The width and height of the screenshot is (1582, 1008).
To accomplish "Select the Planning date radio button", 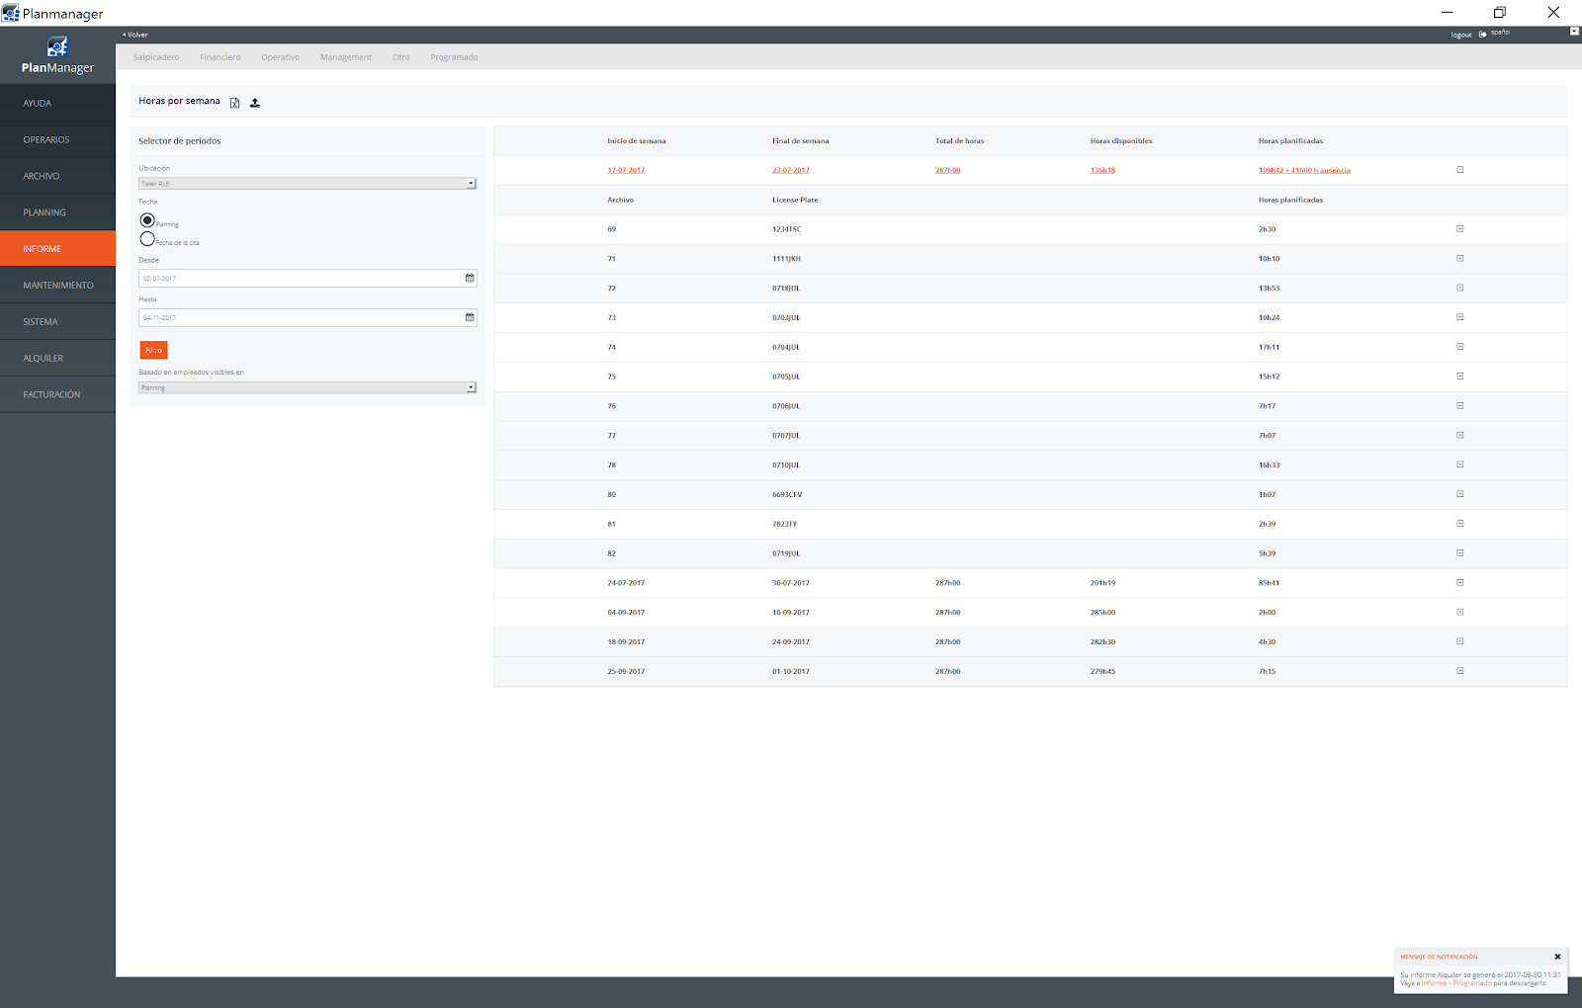I will [147, 220].
